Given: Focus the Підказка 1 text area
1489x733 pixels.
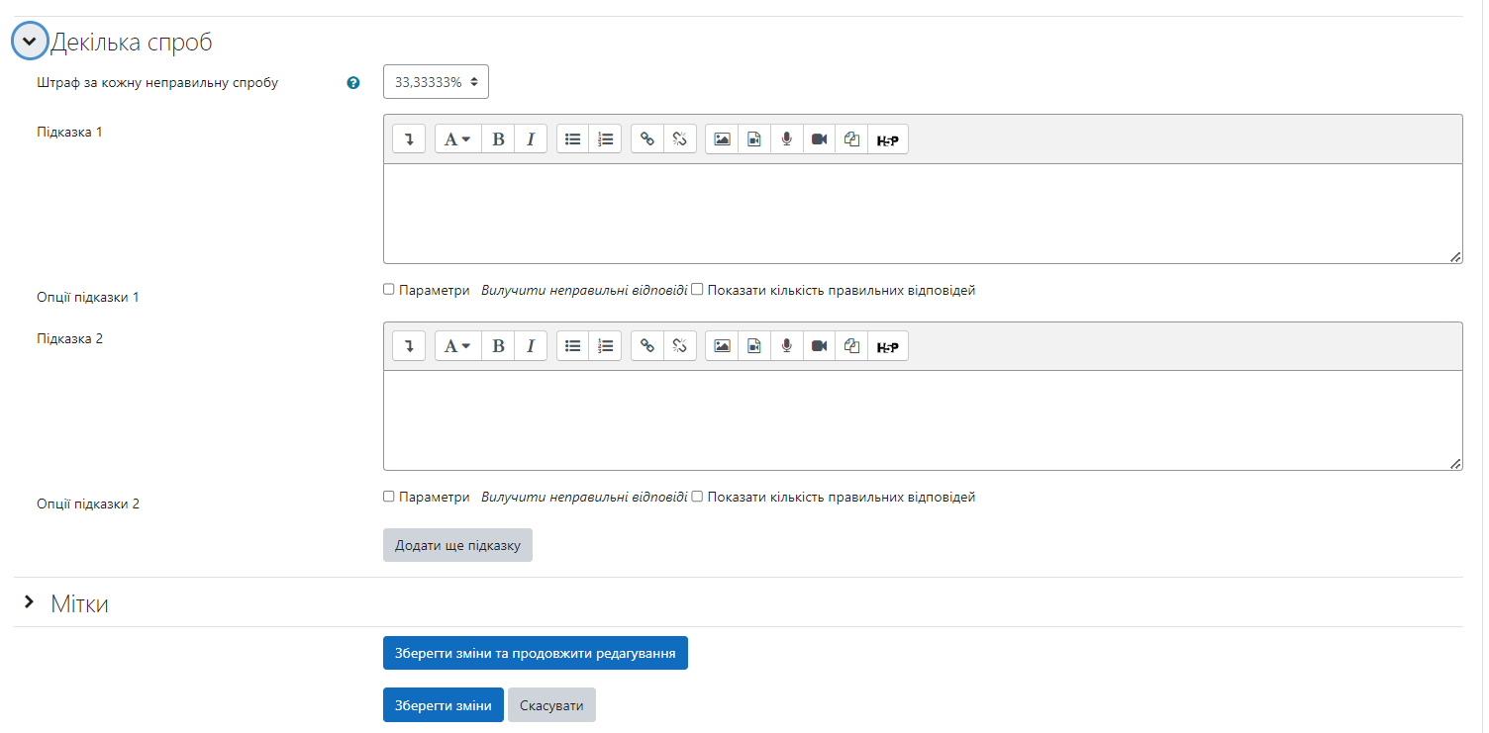Looking at the screenshot, I should [x=923, y=214].
